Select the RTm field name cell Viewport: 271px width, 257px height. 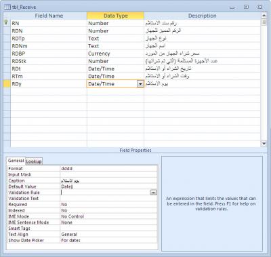click(x=49, y=76)
